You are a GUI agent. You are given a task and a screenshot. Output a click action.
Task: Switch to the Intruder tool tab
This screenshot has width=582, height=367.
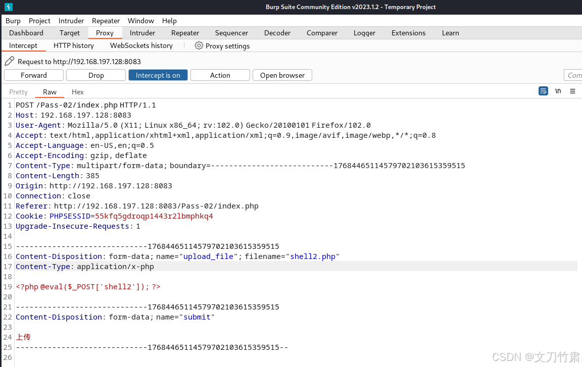pos(142,33)
